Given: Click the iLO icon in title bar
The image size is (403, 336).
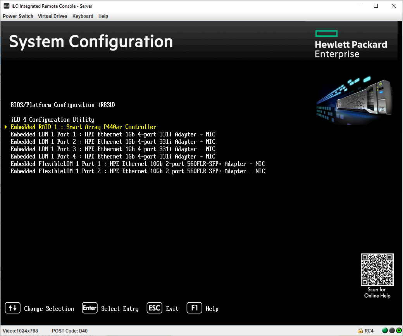Looking at the screenshot, I should 7,6.
